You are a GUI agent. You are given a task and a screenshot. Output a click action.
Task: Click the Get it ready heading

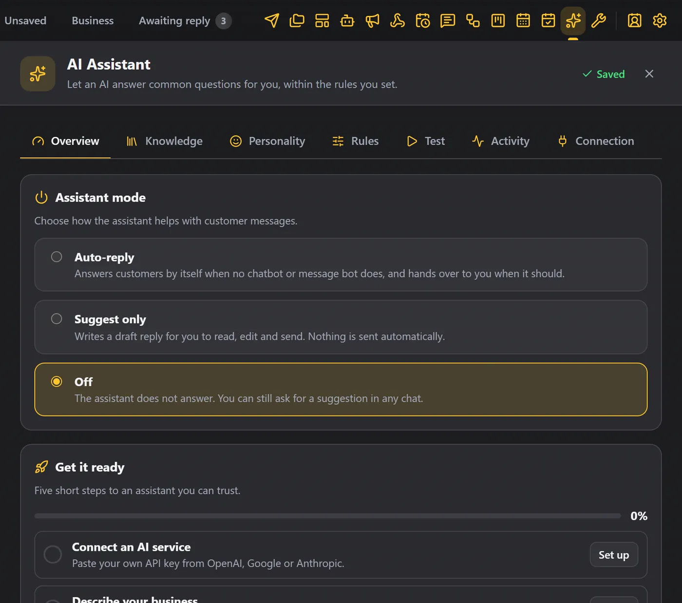[x=90, y=467]
